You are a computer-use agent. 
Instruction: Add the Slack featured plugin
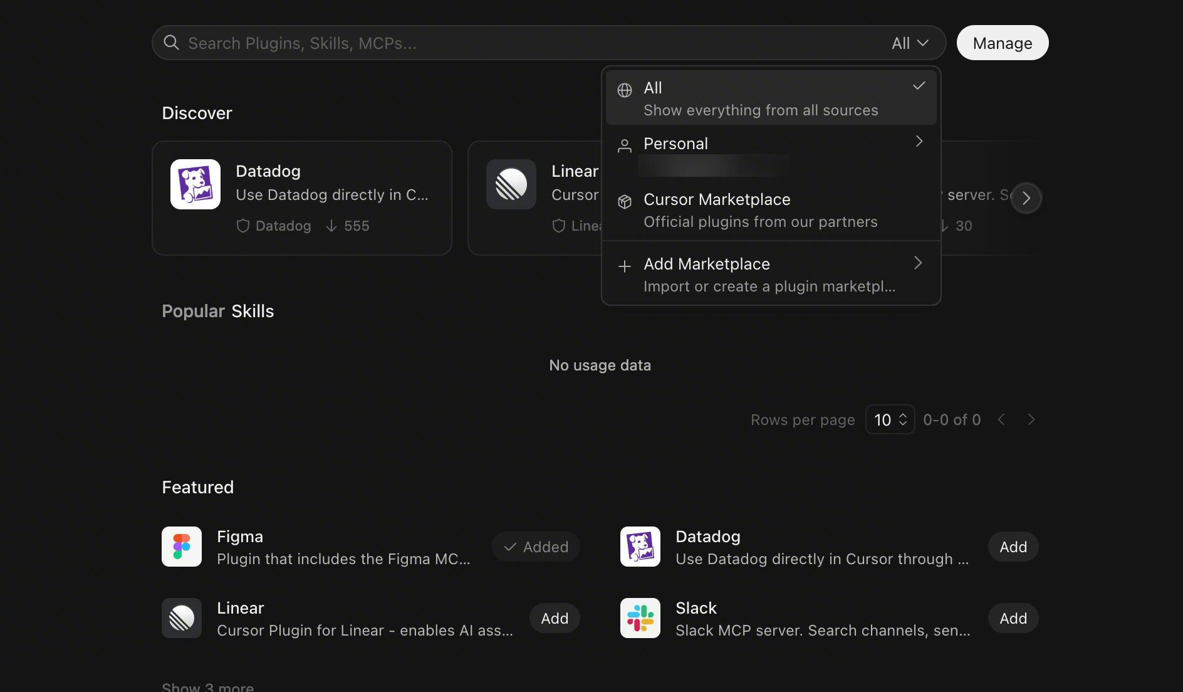(1013, 618)
